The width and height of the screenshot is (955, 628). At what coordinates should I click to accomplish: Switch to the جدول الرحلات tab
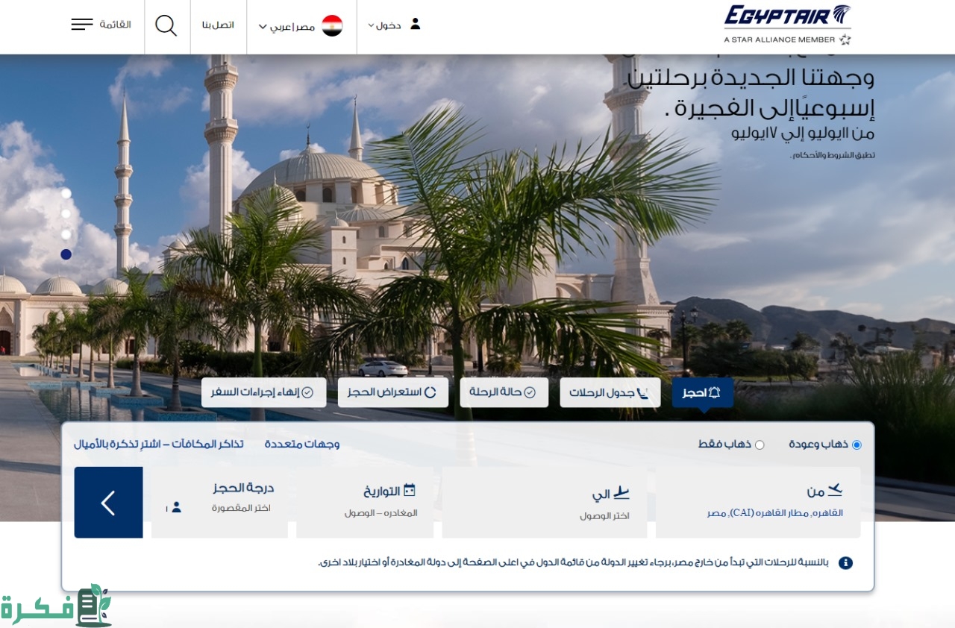610,392
